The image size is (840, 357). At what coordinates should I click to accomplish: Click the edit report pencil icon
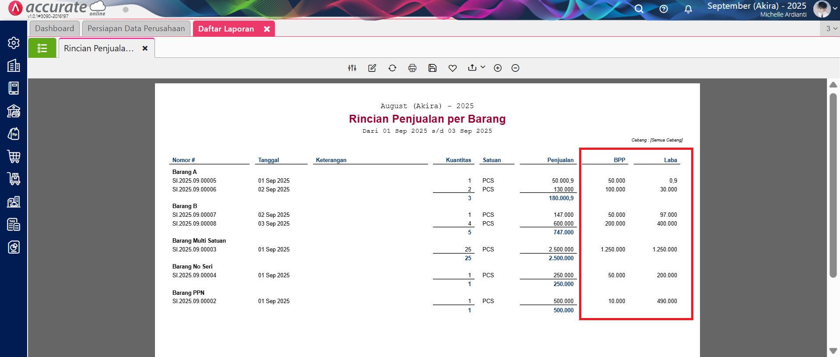click(372, 68)
